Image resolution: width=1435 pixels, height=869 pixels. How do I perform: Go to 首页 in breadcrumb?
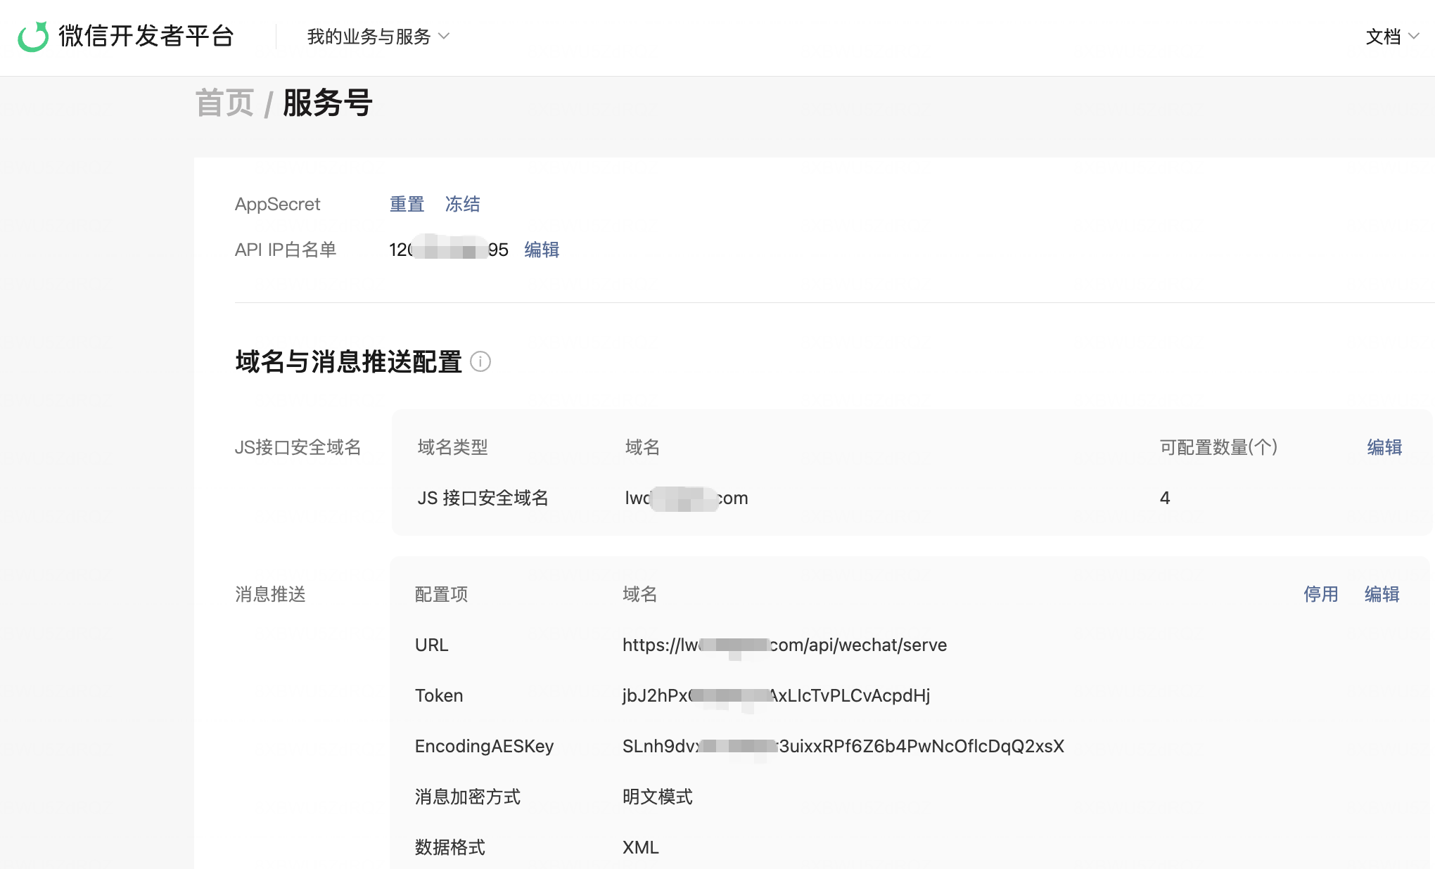click(224, 103)
